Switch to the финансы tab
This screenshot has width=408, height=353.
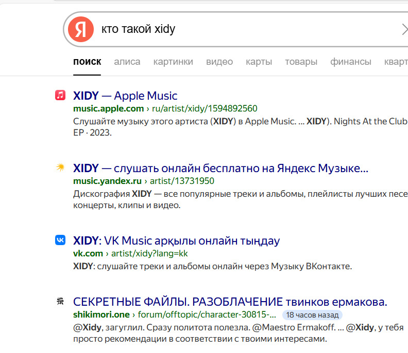[350, 62]
